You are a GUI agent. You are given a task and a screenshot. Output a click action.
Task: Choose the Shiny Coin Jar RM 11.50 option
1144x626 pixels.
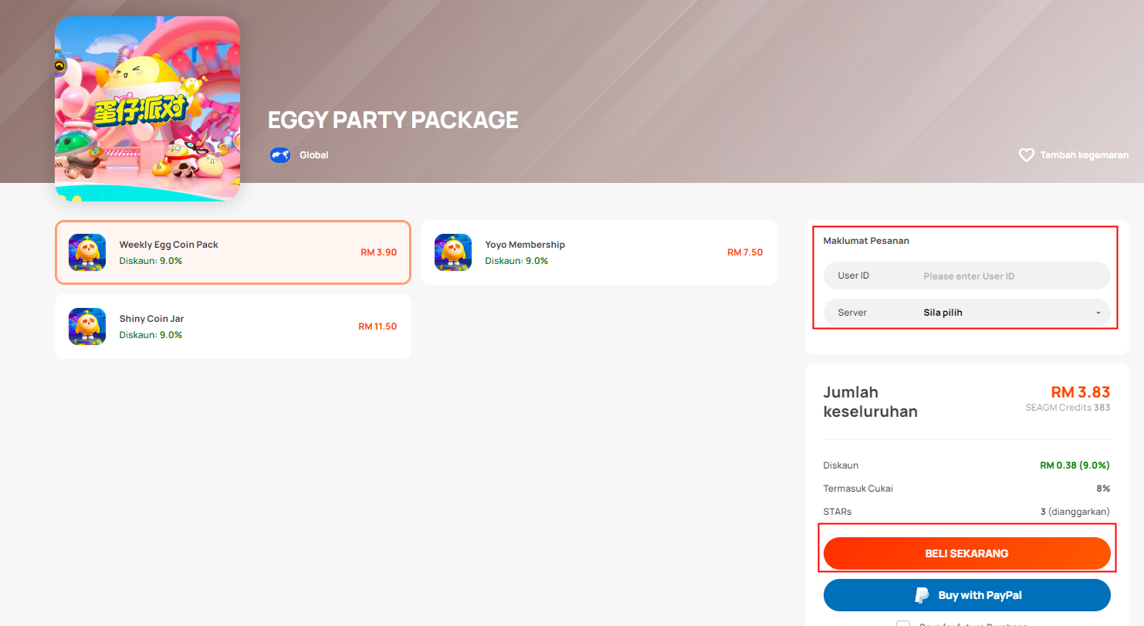233,327
